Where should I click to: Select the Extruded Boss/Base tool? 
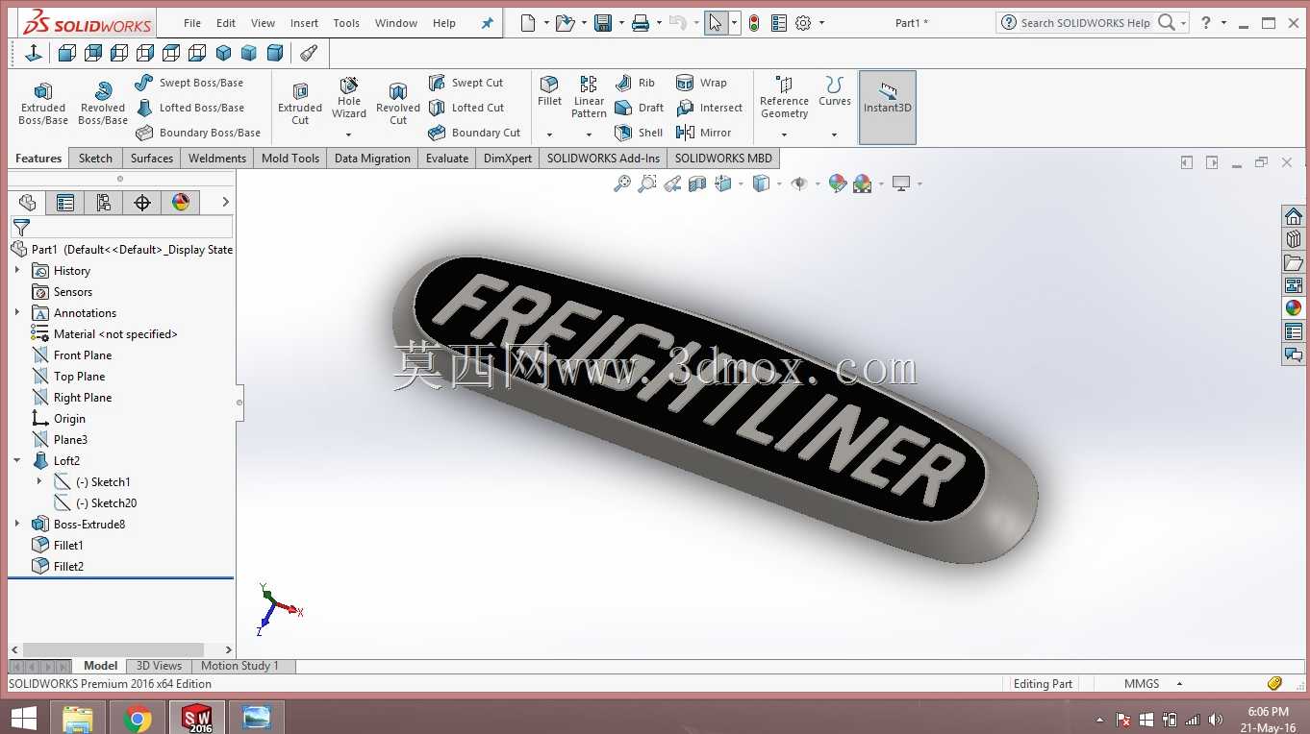click(43, 103)
